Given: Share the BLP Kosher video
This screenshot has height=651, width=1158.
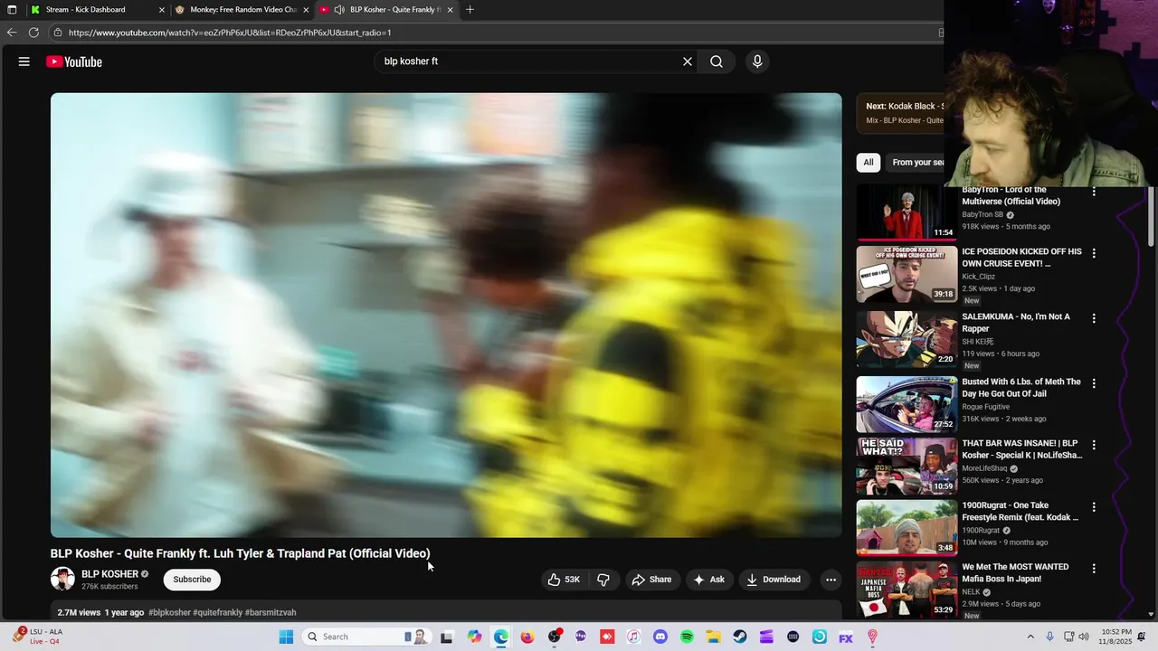Looking at the screenshot, I should 651,580.
